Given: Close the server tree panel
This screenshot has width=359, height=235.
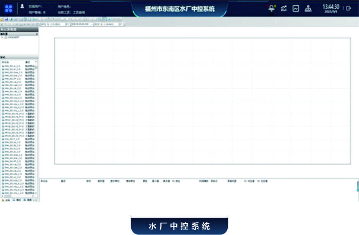Looking at the screenshot, I should (x=37, y=34).
